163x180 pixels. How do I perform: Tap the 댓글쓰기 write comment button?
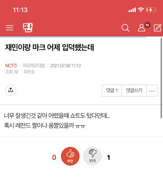click(134, 91)
